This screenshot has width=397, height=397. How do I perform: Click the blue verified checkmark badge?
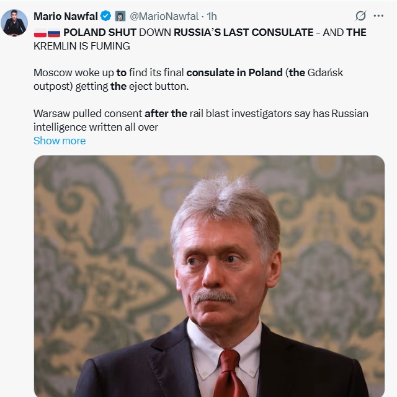106,16
